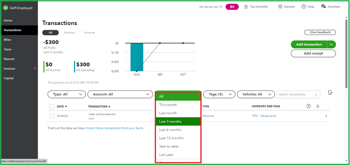Screen dimensions: 350x165
Task: Sort by the TRANSACTION column header
Action: coord(99,106)
